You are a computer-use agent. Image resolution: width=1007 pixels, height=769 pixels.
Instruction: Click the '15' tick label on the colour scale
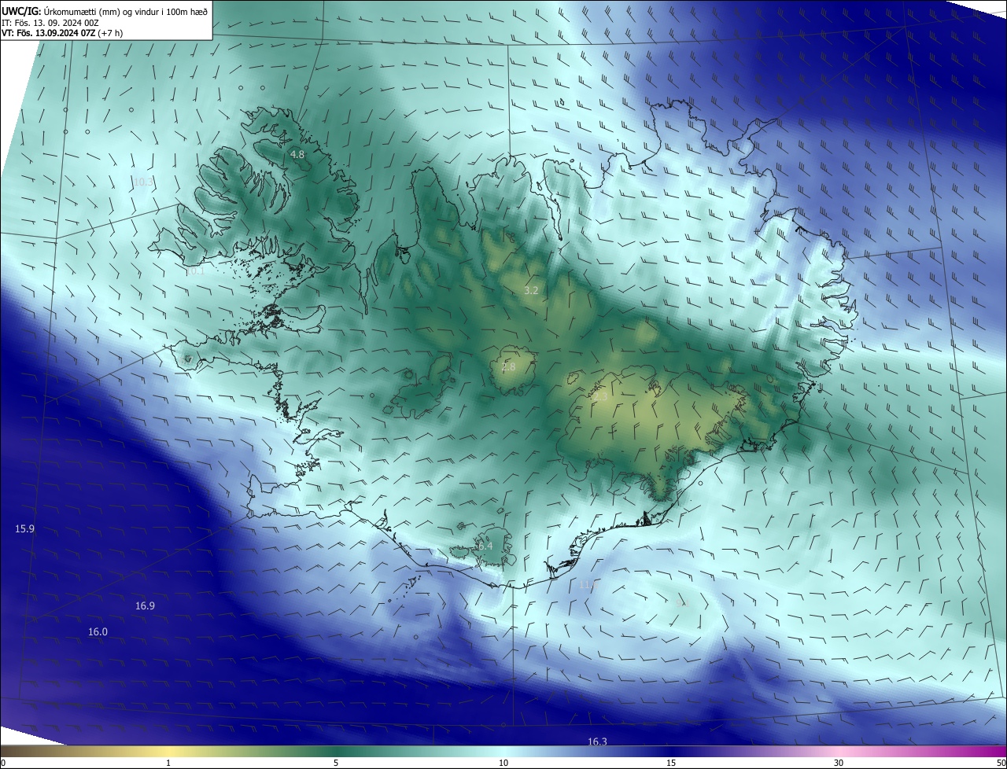[671, 763]
